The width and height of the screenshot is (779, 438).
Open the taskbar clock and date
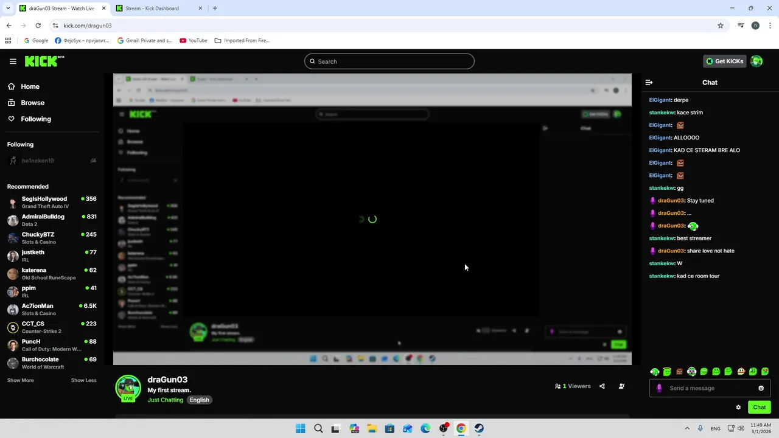[x=761, y=429]
